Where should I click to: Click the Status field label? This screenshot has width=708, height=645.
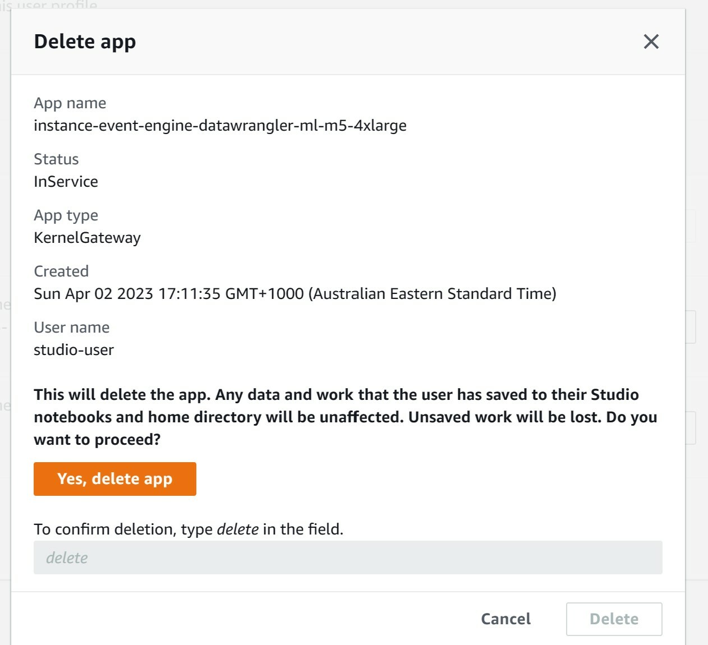click(x=56, y=159)
